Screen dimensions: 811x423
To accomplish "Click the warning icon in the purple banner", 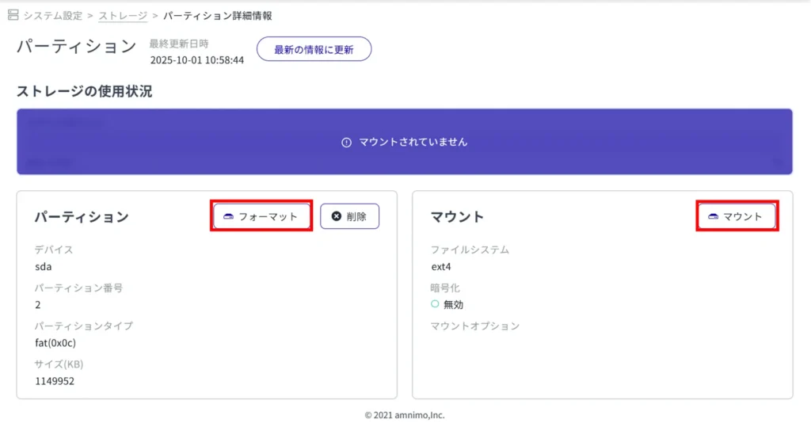I will (x=346, y=143).
